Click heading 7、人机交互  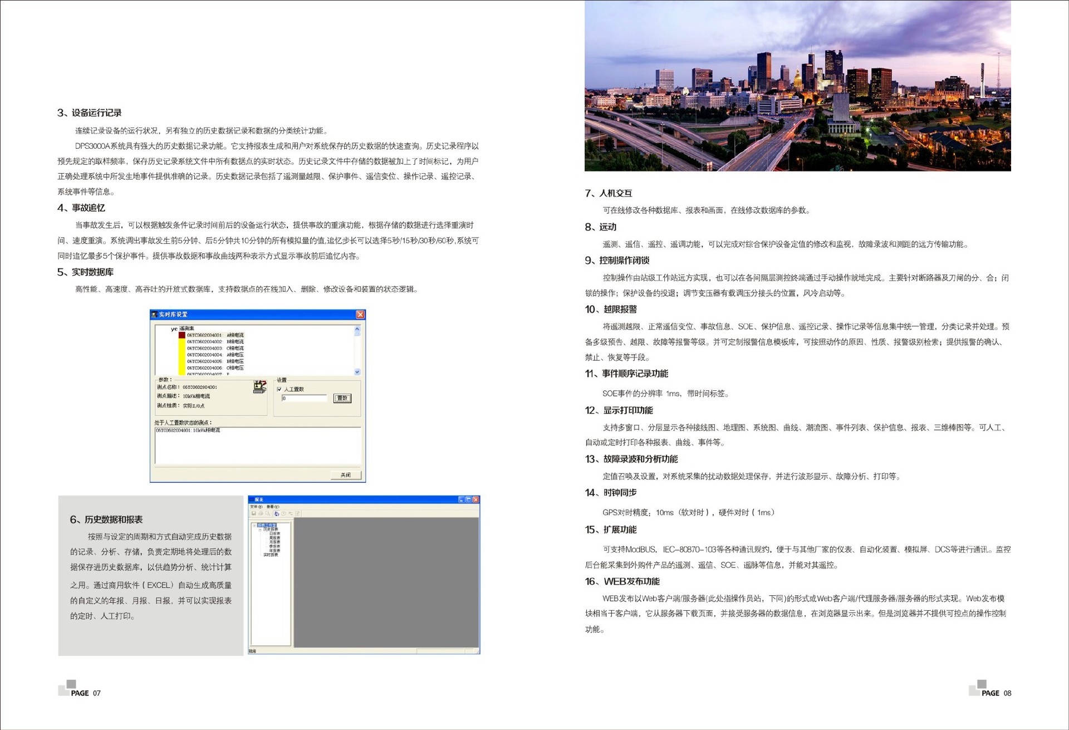(609, 193)
